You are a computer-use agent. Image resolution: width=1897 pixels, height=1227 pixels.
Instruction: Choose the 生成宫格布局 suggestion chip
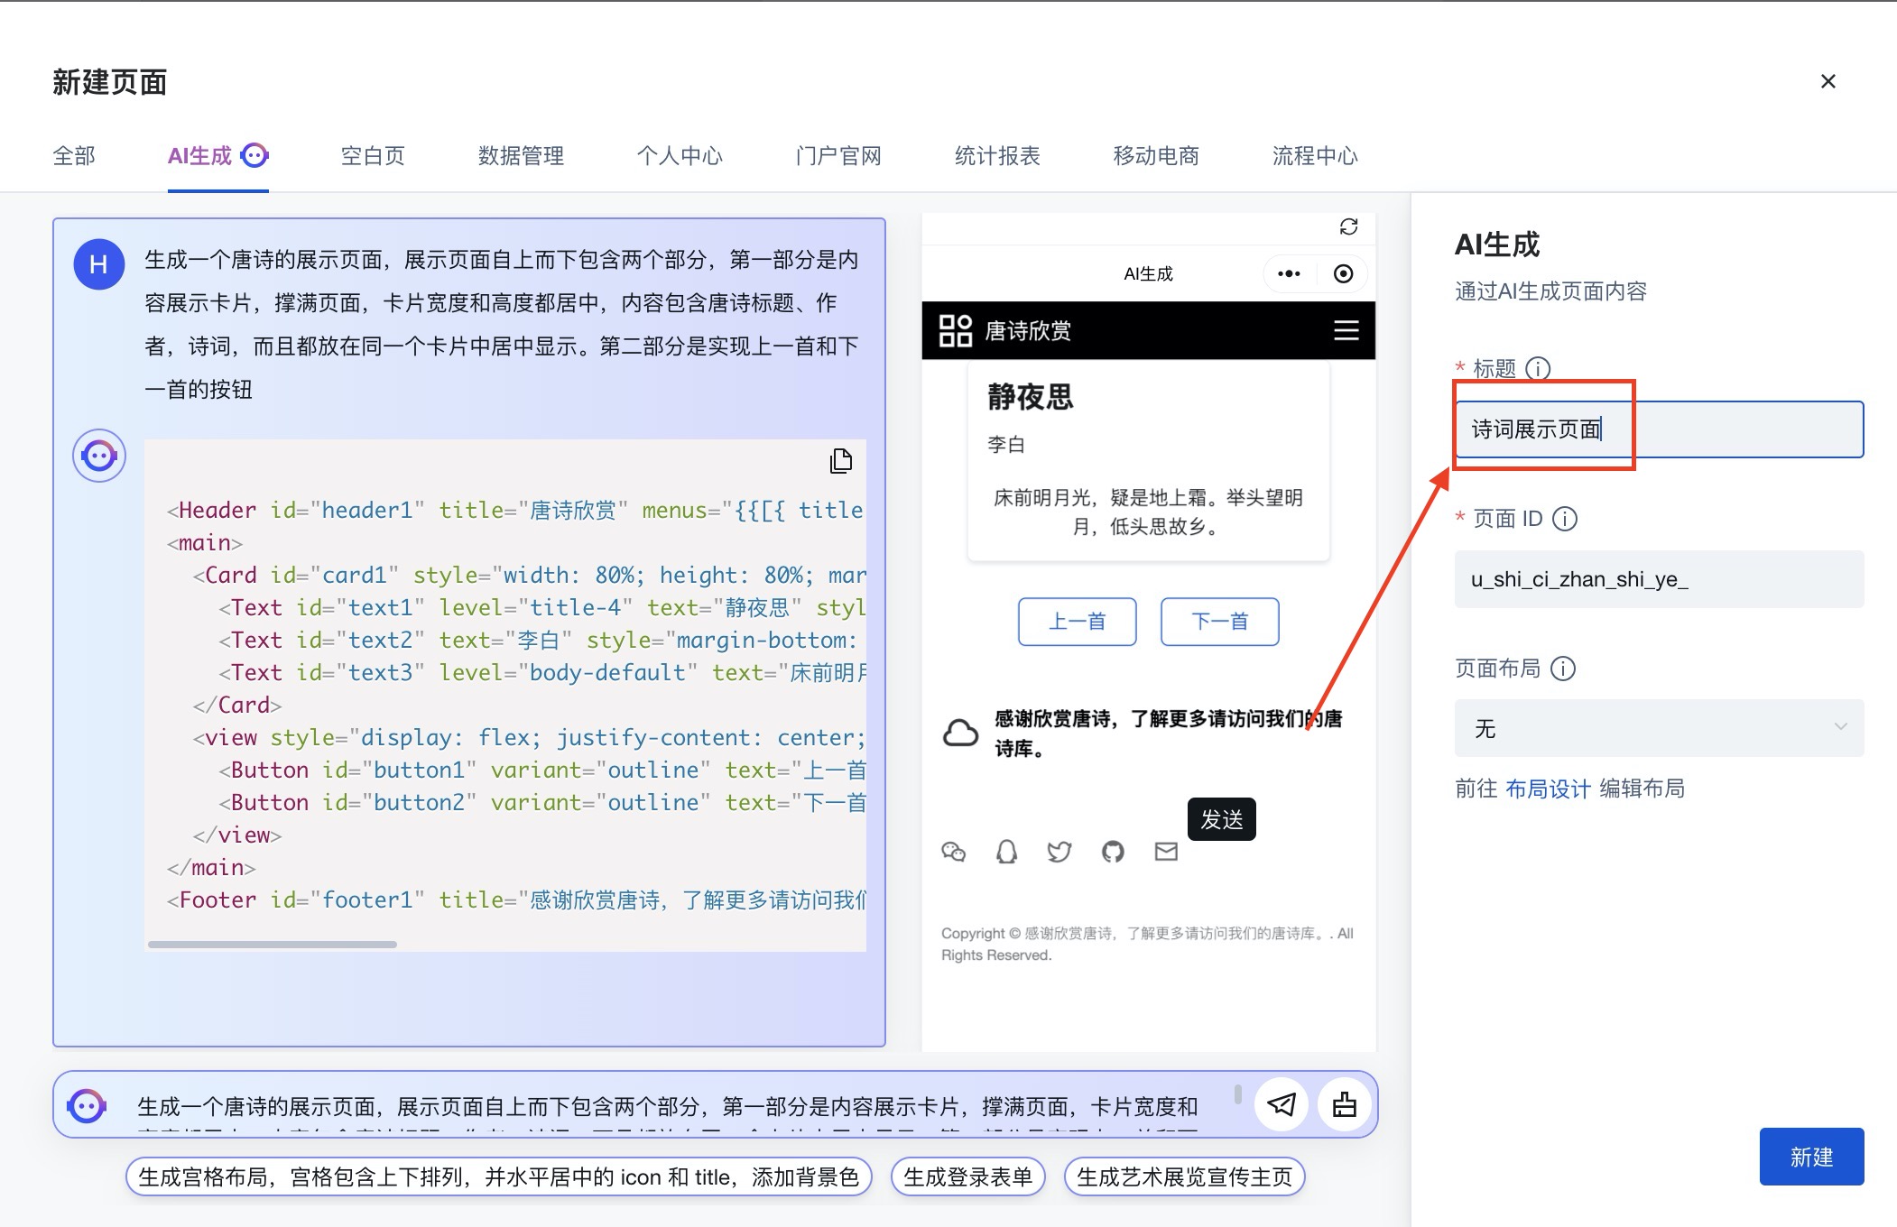[x=498, y=1177]
